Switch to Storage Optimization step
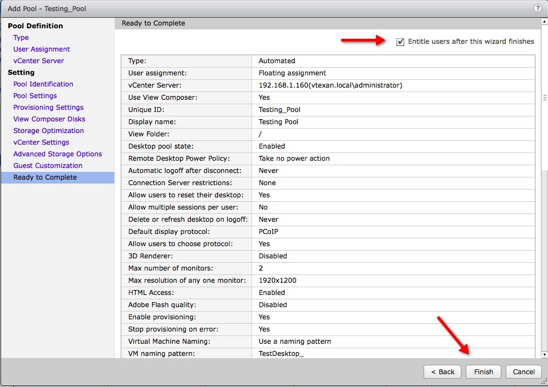 pos(48,131)
